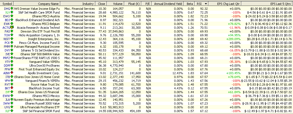Click the yellow arrow icon next to ACTG
Viewport: 293px width, 114px height.
coord(12,28)
